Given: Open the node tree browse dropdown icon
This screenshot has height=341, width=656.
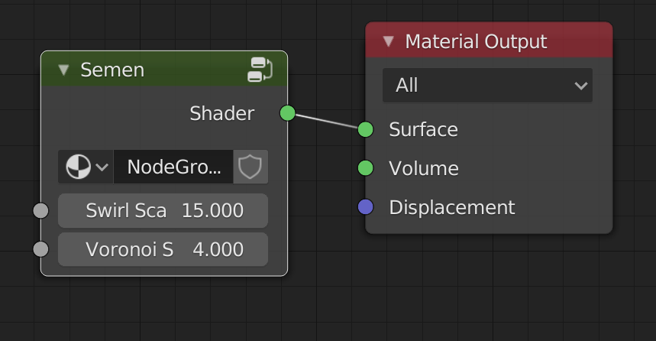Looking at the screenshot, I should tap(86, 167).
